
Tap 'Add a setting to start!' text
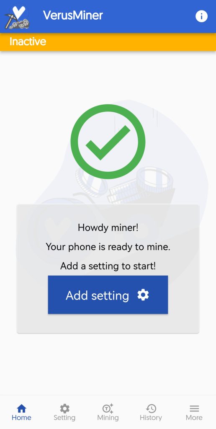click(x=108, y=266)
